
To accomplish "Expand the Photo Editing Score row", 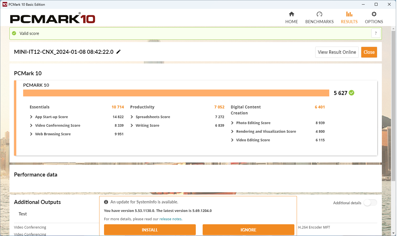I will click(232, 123).
